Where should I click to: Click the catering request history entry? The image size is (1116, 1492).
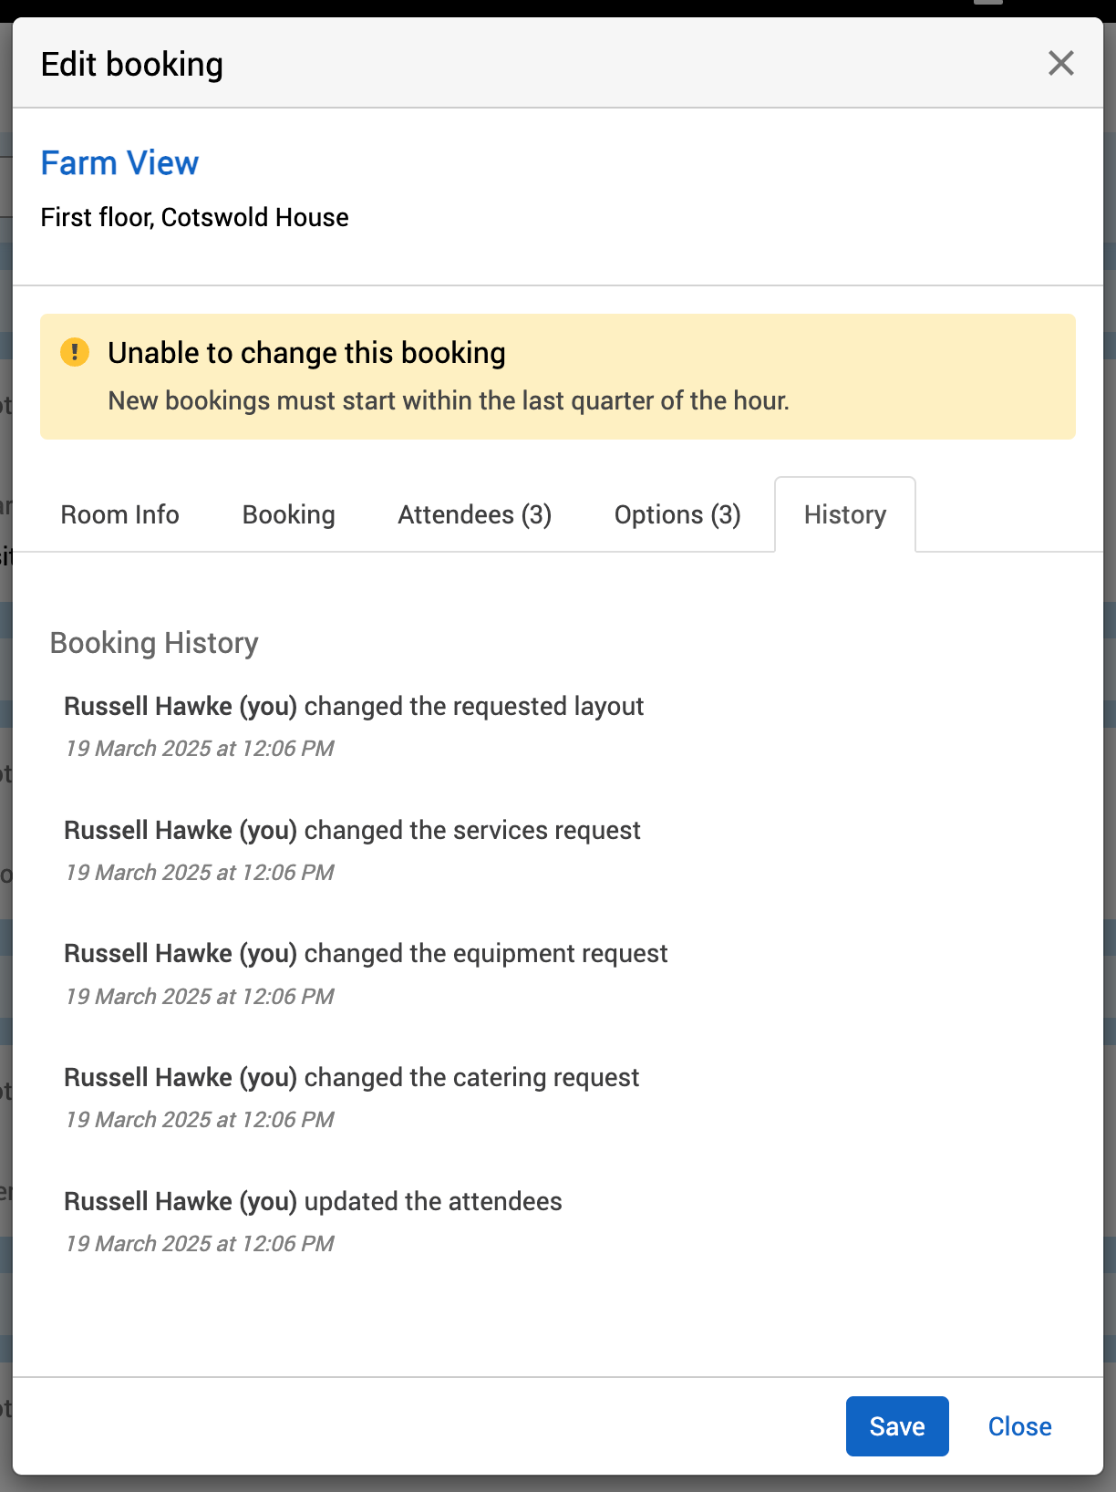351,1078
